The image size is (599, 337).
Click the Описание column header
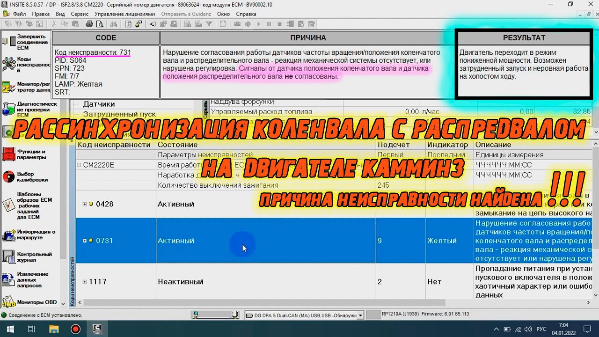tap(533, 145)
